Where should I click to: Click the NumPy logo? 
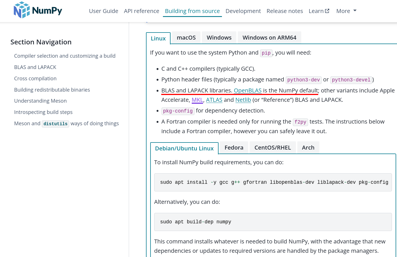tap(38, 10)
